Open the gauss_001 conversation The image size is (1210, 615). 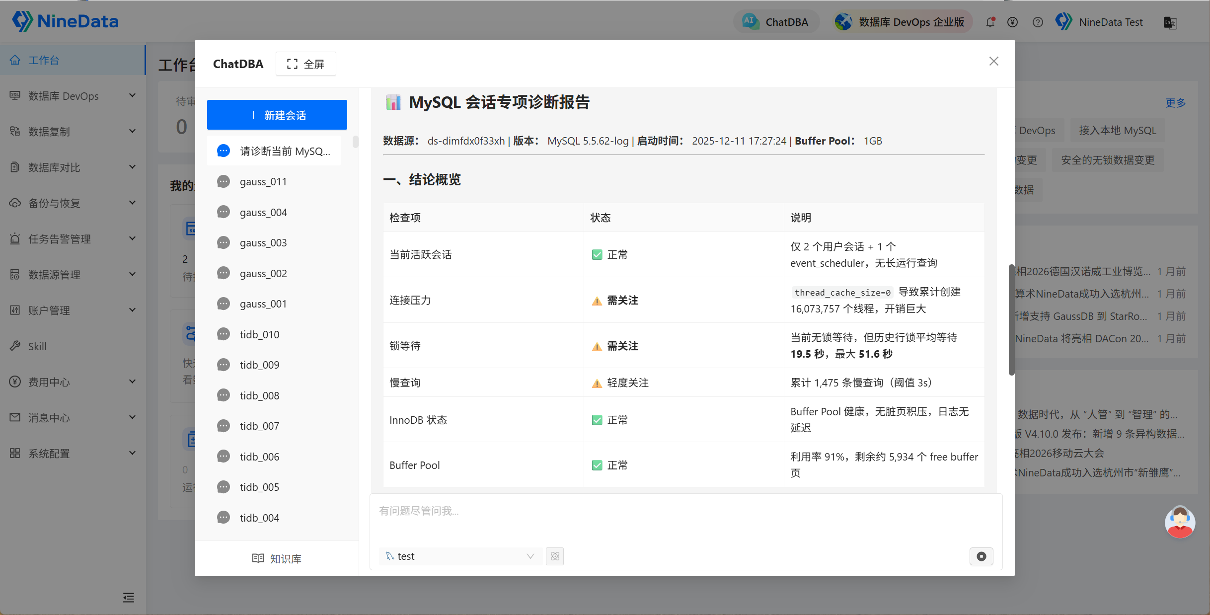[274, 304]
